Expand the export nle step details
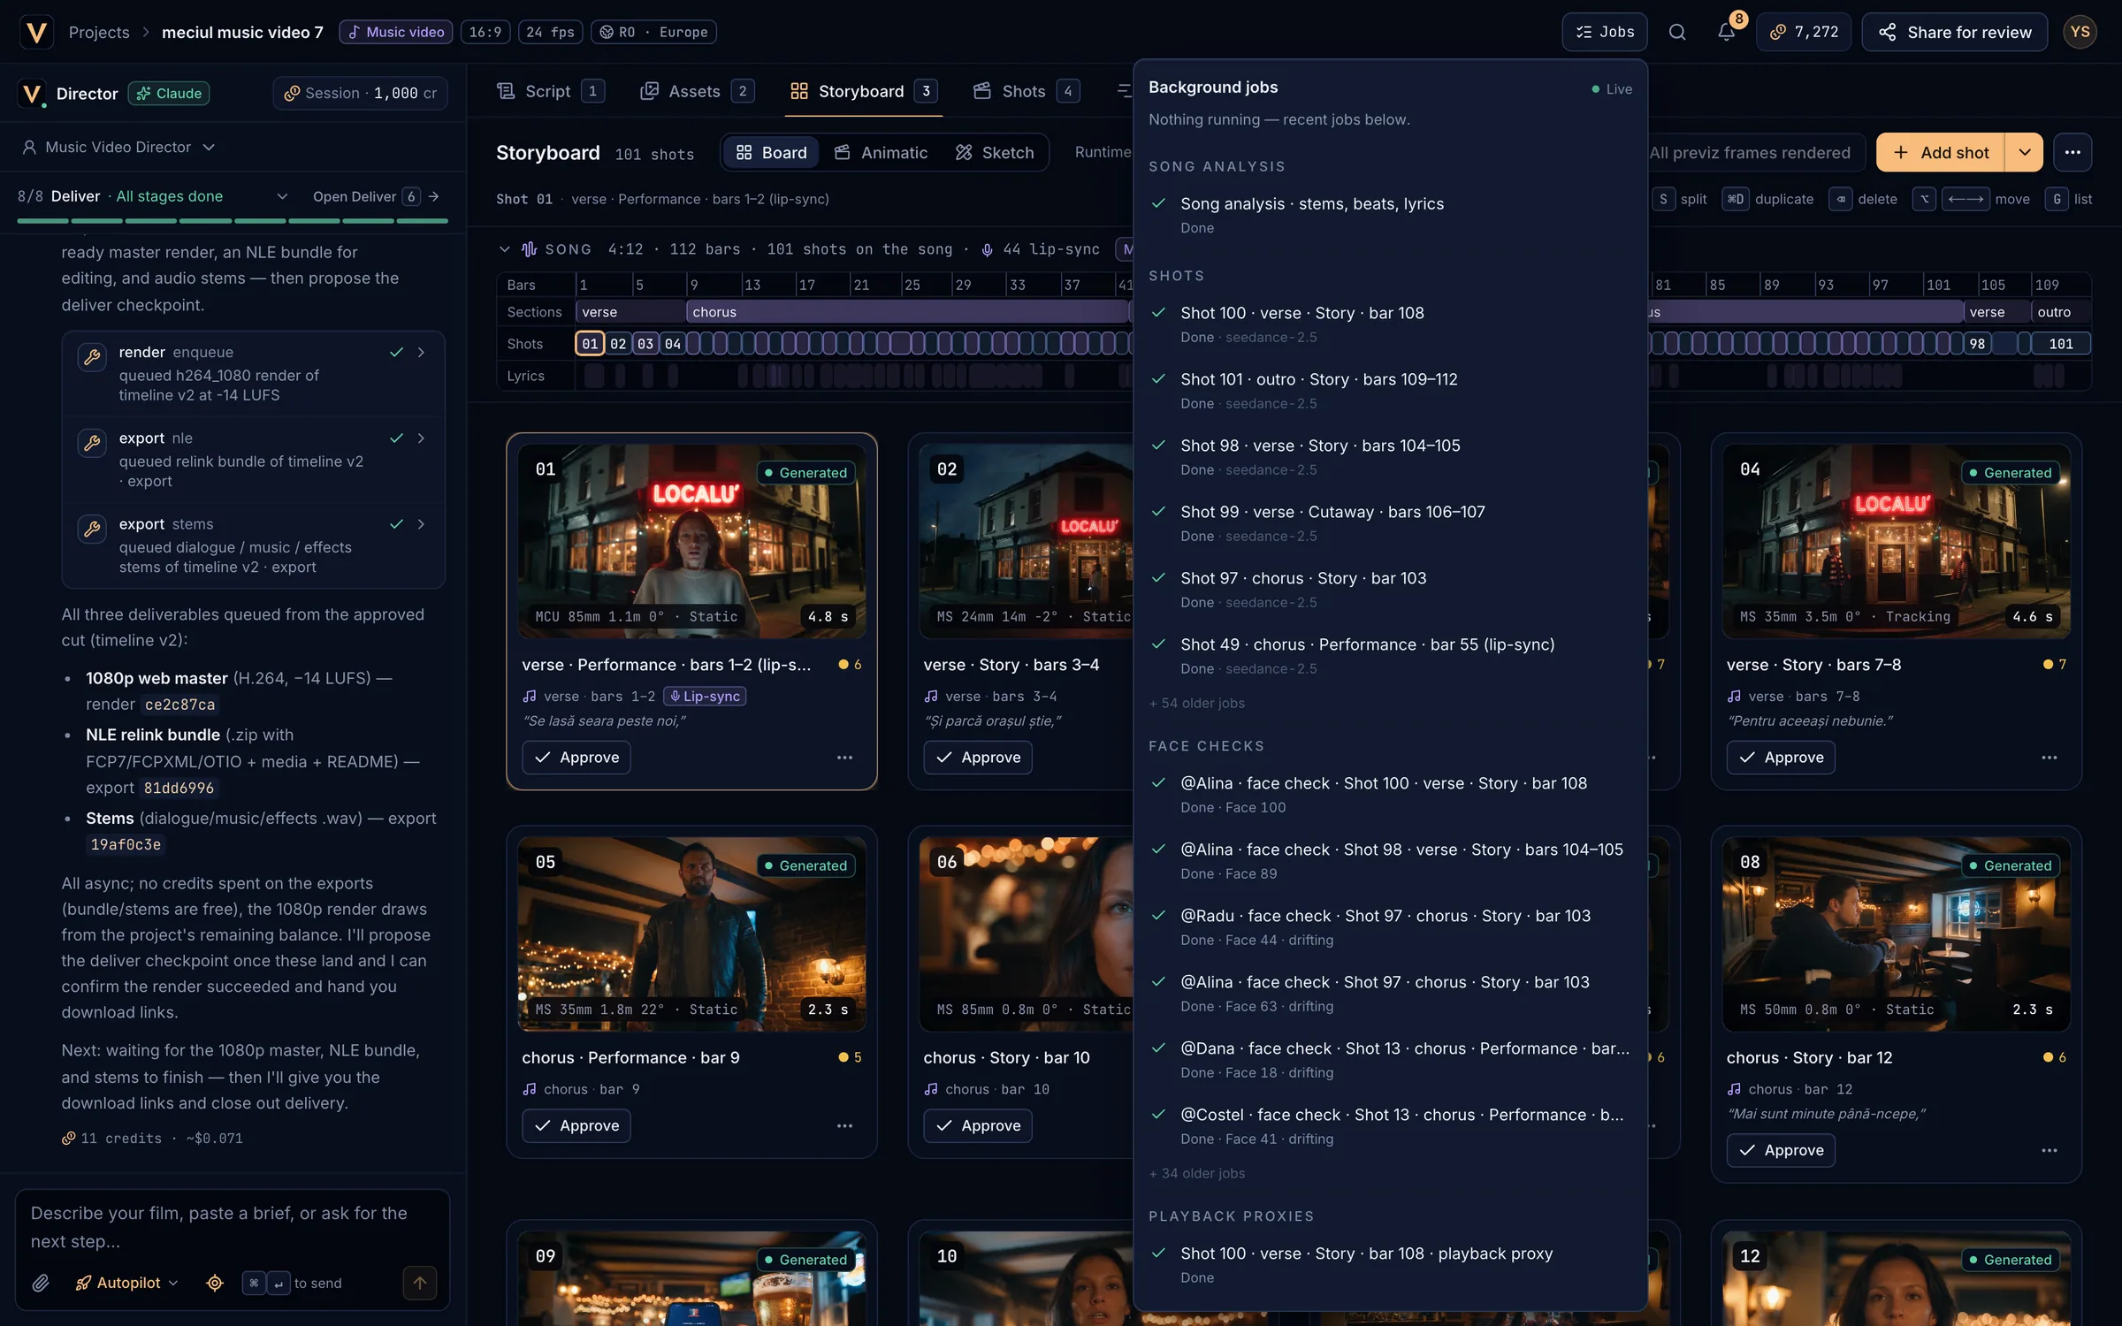 coord(422,438)
